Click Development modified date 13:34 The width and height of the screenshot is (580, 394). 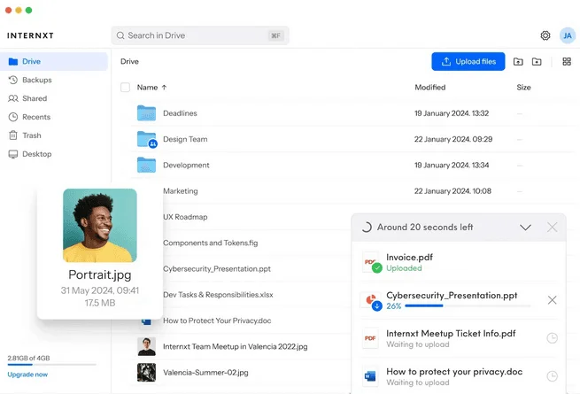(x=452, y=165)
